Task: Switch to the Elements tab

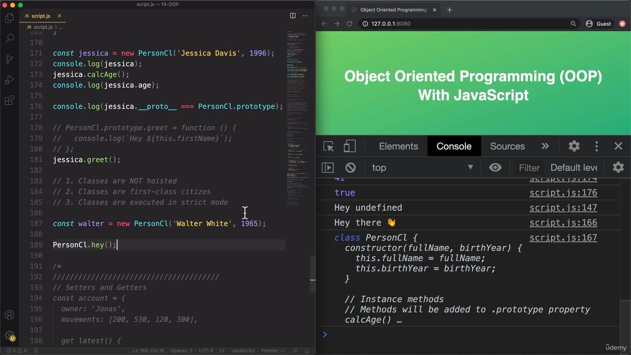Action: pyautogui.click(x=399, y=146)
